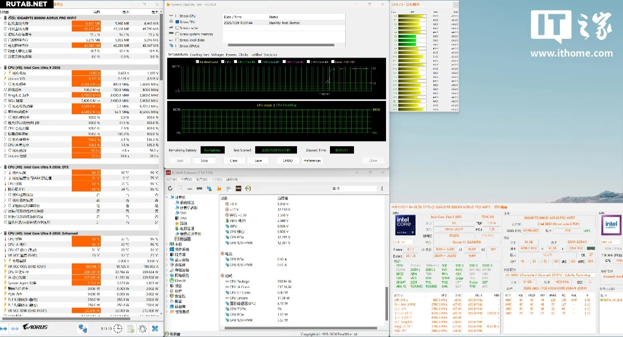Screen dimensions: 623x337
Task: Select the 系统概述 tree item
Action: point(187,203)
